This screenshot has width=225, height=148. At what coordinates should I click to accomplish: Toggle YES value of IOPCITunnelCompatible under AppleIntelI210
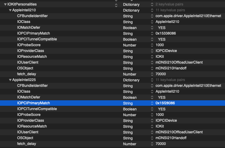pos(162,39)
